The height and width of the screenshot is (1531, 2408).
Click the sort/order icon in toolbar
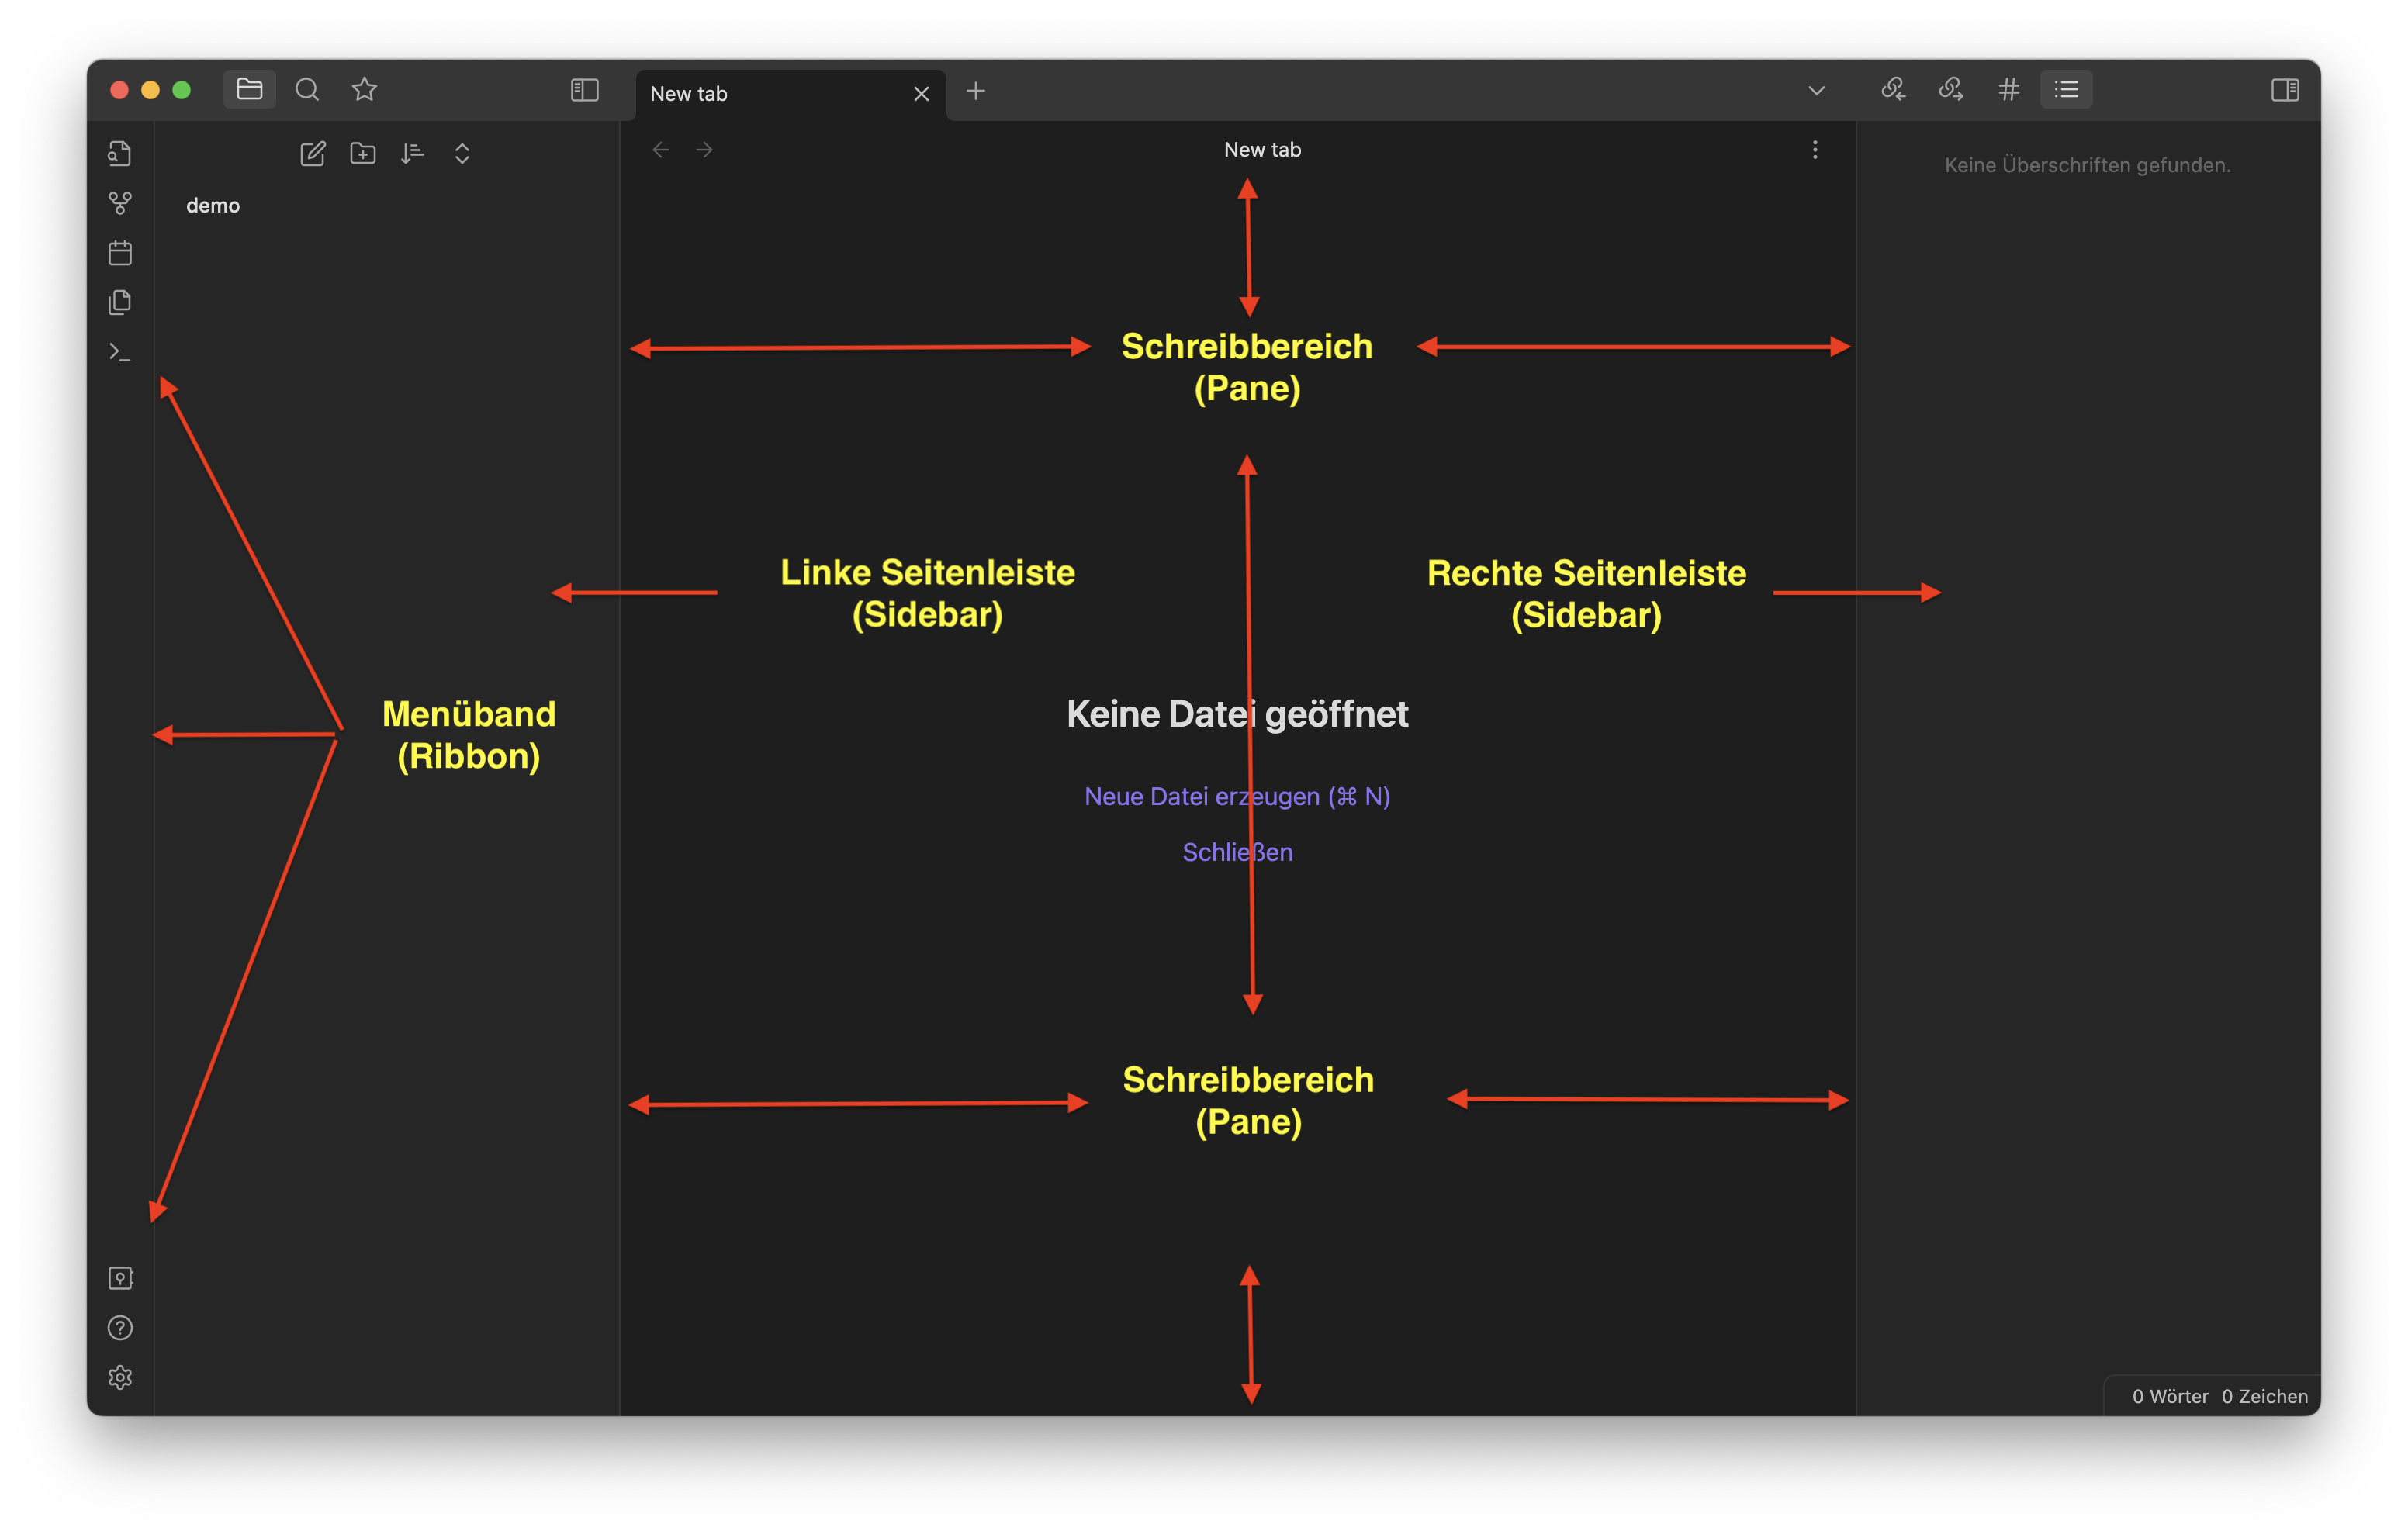pyautogui.click(x=407, y=154)
